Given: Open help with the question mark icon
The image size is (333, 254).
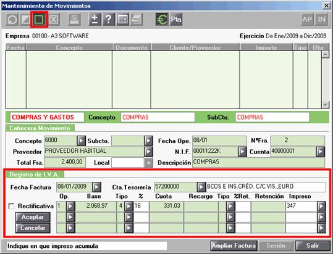Looking at the screenshot, I should click(109, 20).
